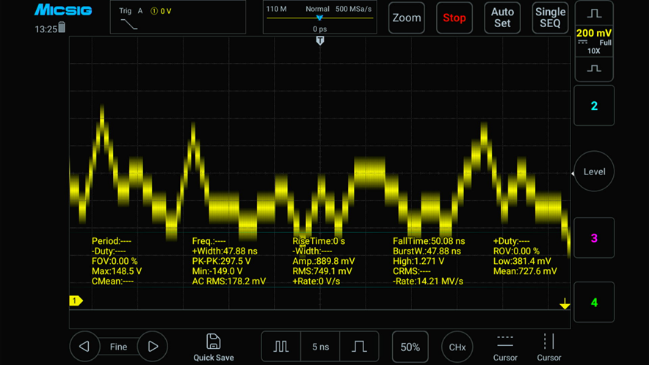The width and height of the screenshot is (649, 365).
Task: Tap the Zoom button
Action: pyautogui.click(x=407, y=18)
